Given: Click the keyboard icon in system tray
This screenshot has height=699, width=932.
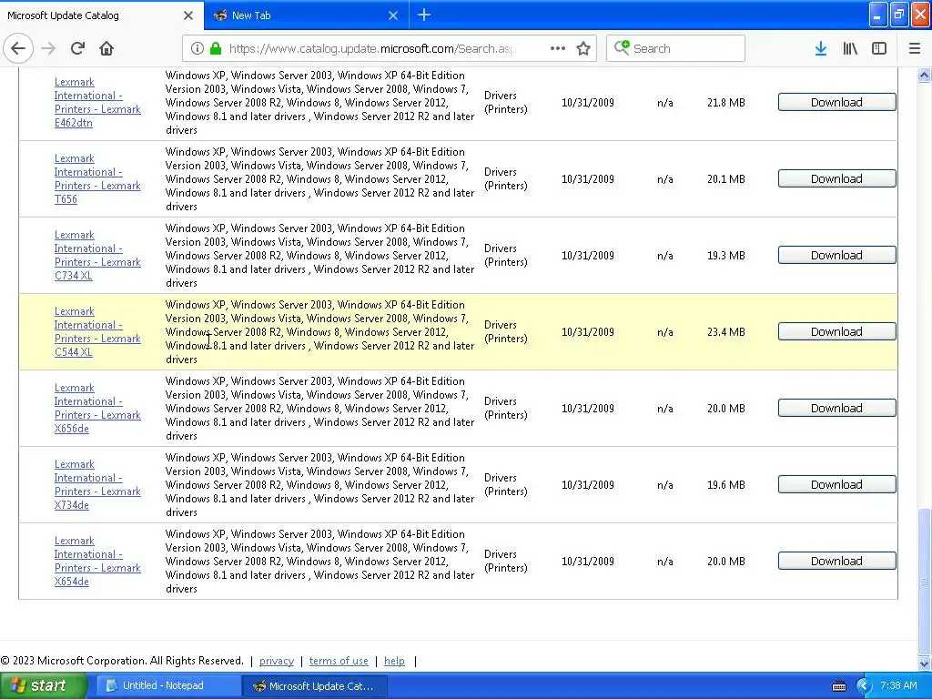Looking at the screenshot, I should tap(838, 686).
